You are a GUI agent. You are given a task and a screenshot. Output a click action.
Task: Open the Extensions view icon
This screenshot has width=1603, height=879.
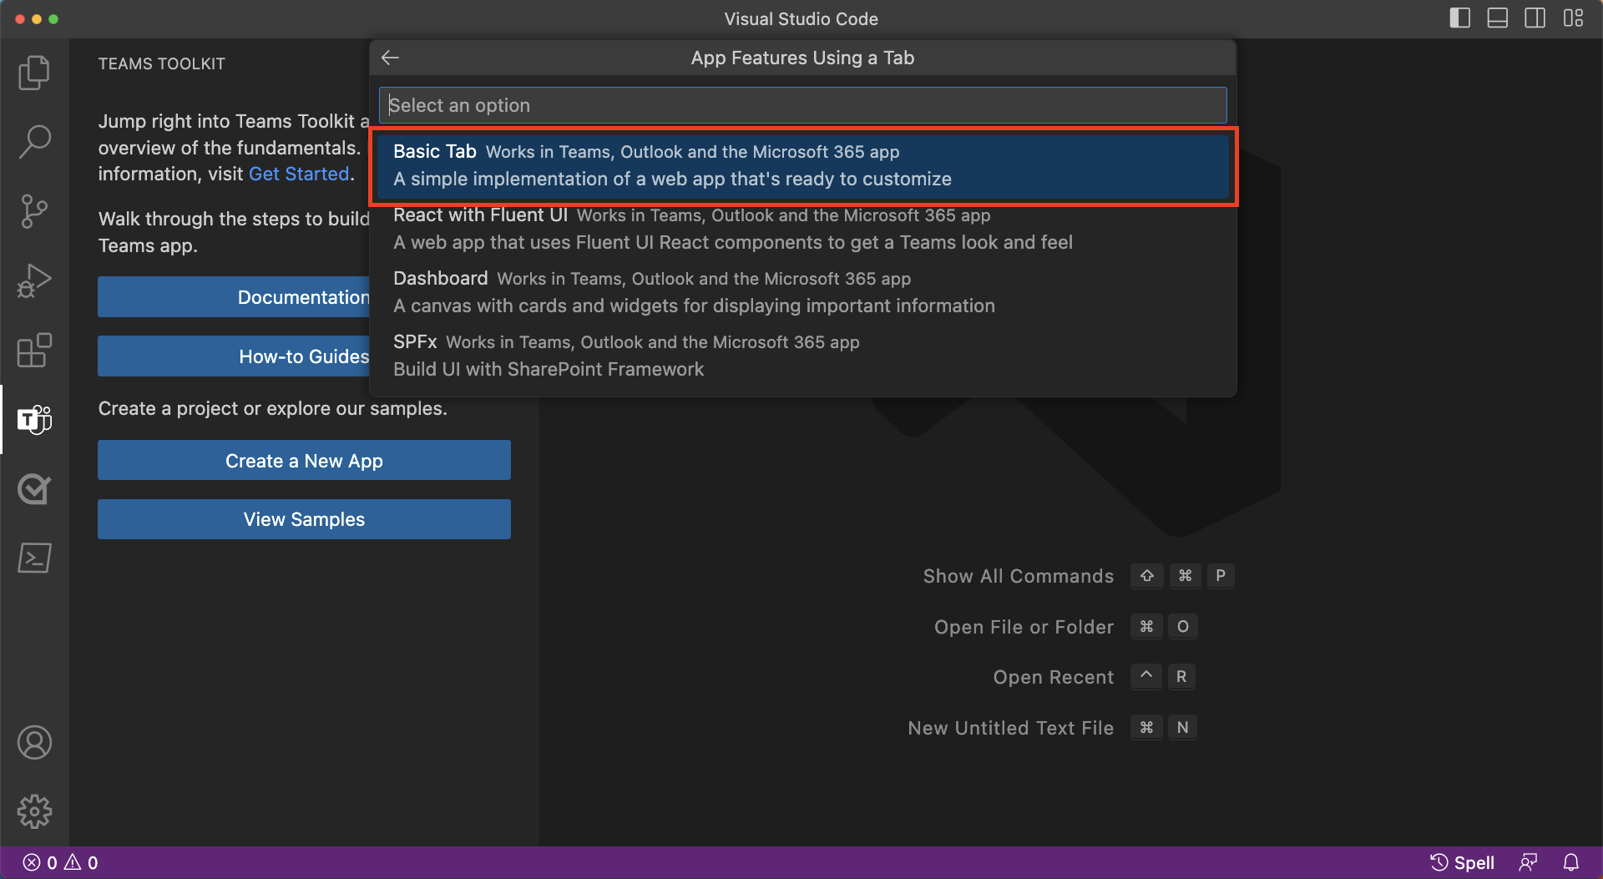[x=34, y=350]
